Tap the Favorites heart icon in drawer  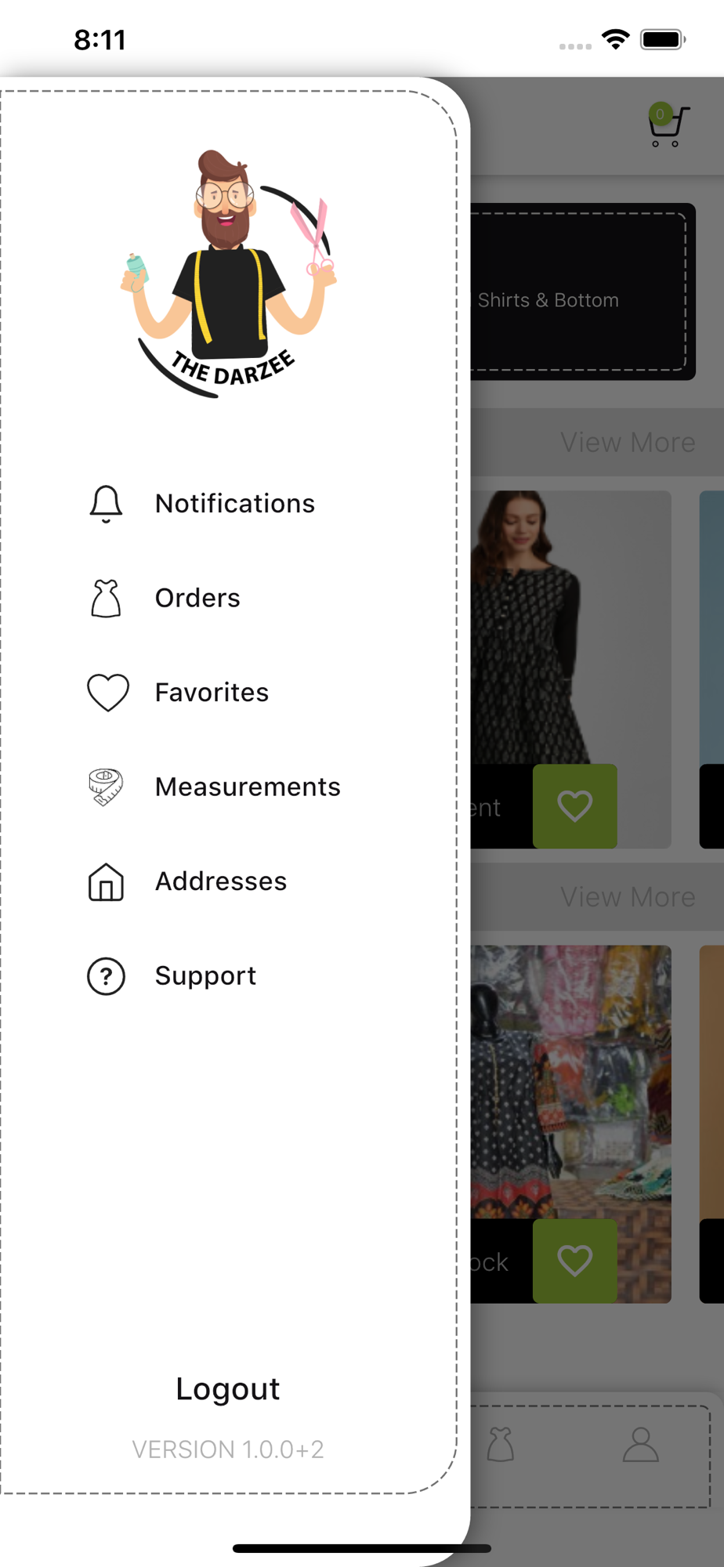(x=107, y=693)
